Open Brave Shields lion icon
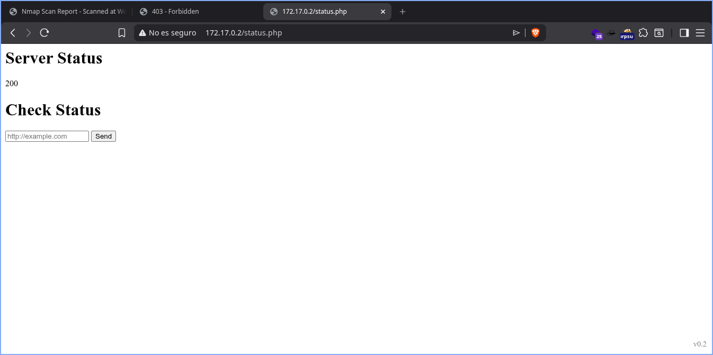 tap(536, 33)
